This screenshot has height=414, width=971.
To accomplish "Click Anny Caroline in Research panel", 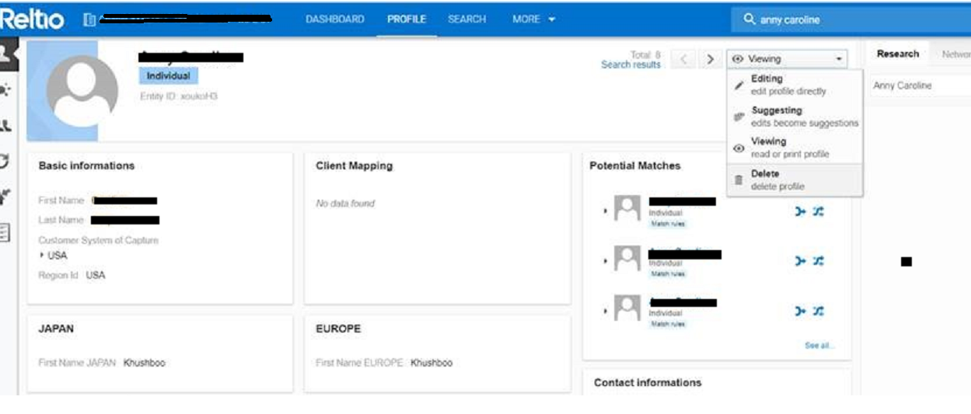I will pyautogui.click(x=902, y=85).
